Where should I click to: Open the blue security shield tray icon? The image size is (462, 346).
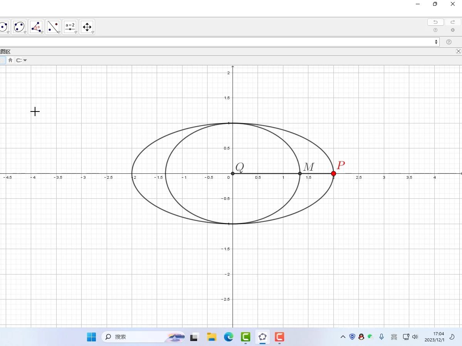[x=352, y=337]
